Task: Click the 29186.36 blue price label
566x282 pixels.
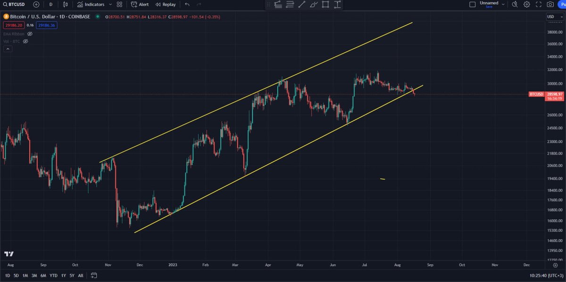Action: click(x=46, y=25)
